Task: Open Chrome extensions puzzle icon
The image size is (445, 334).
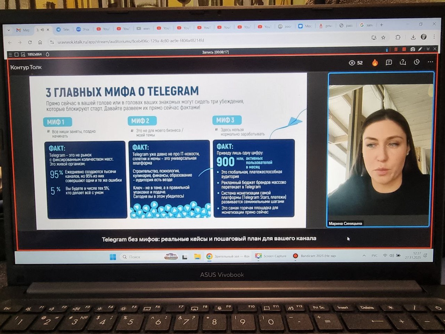Action: pyautogui.click(x=398, y=37)
